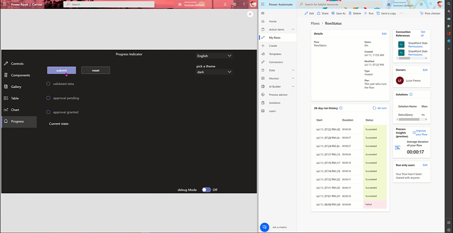Click Improve your flow link
Image resolution: width=453 pixels, height=233 pixels.
point(421,133)
